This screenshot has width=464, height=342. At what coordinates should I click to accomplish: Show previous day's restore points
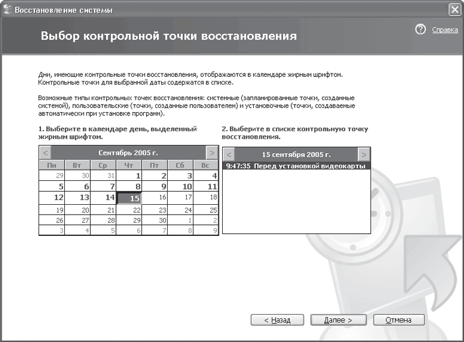click(229, 154)
